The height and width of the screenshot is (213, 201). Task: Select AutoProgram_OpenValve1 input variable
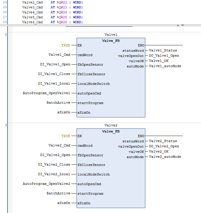click(x=46, y=93)
